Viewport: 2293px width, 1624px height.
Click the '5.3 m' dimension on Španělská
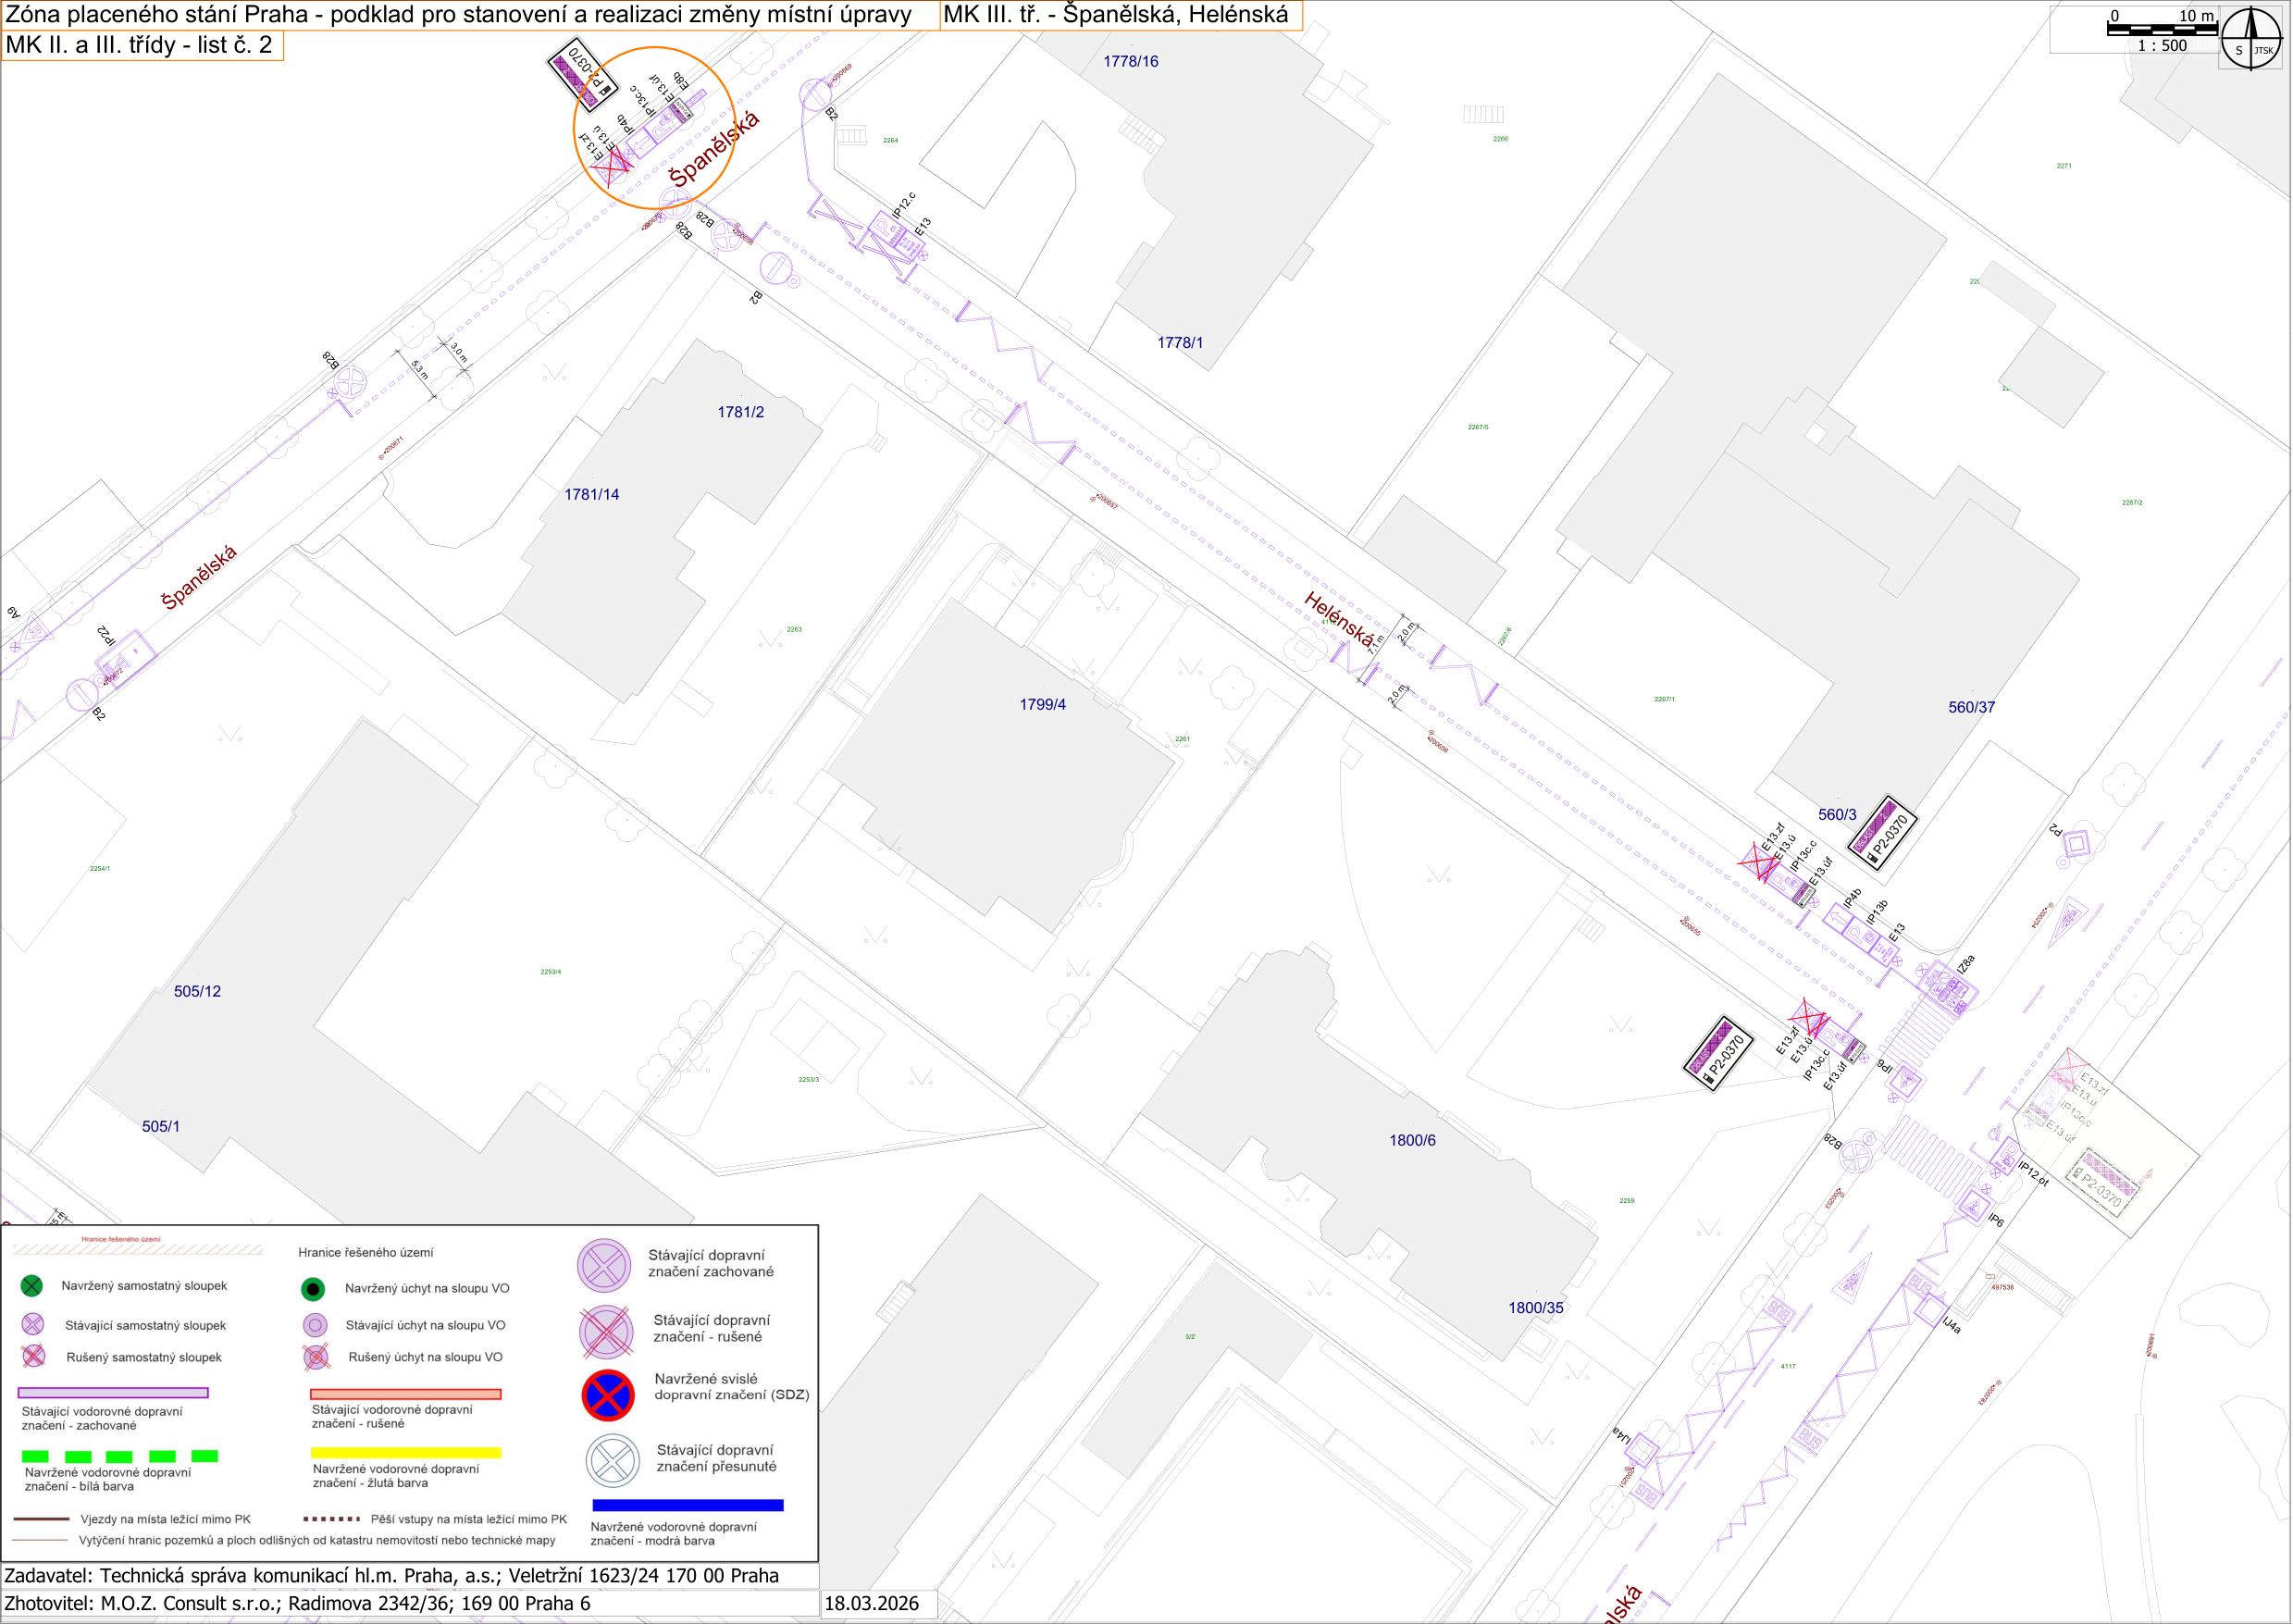(x=420, y=370)
